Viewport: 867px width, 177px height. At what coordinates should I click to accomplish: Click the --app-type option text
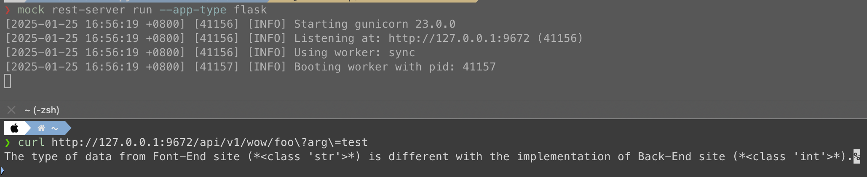193,10
